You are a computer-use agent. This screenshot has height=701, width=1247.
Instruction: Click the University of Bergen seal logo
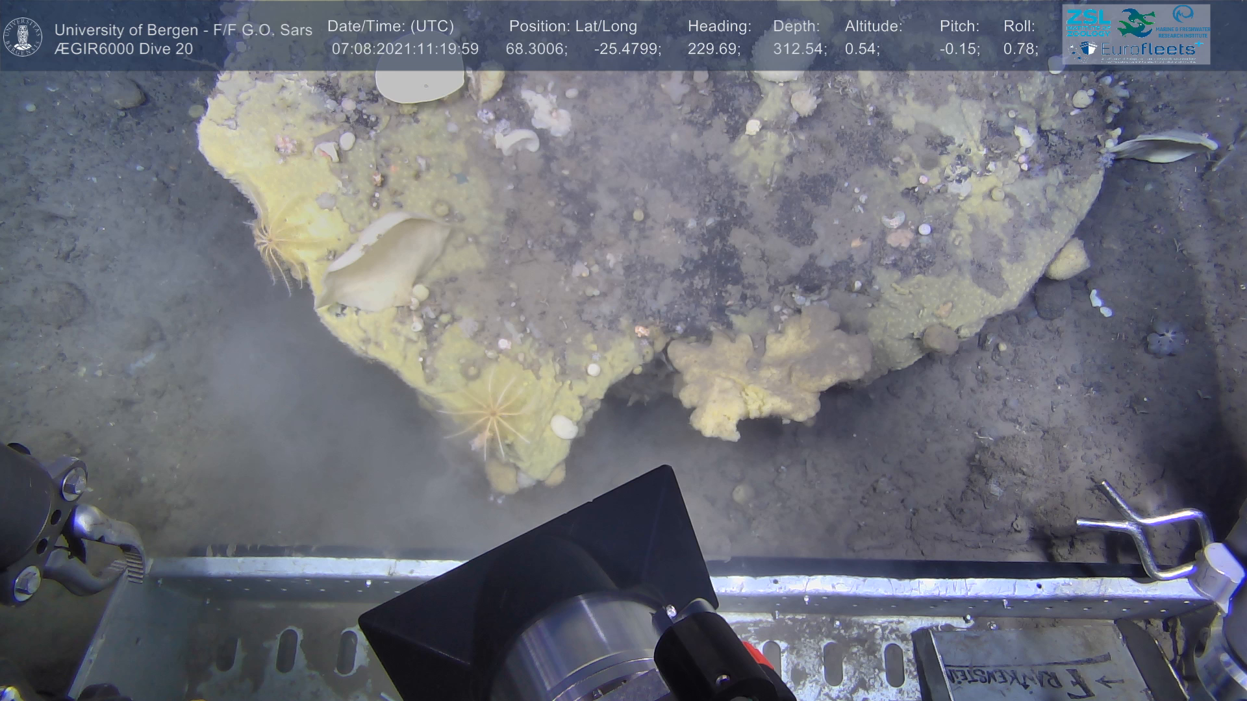tap(23, 37)
